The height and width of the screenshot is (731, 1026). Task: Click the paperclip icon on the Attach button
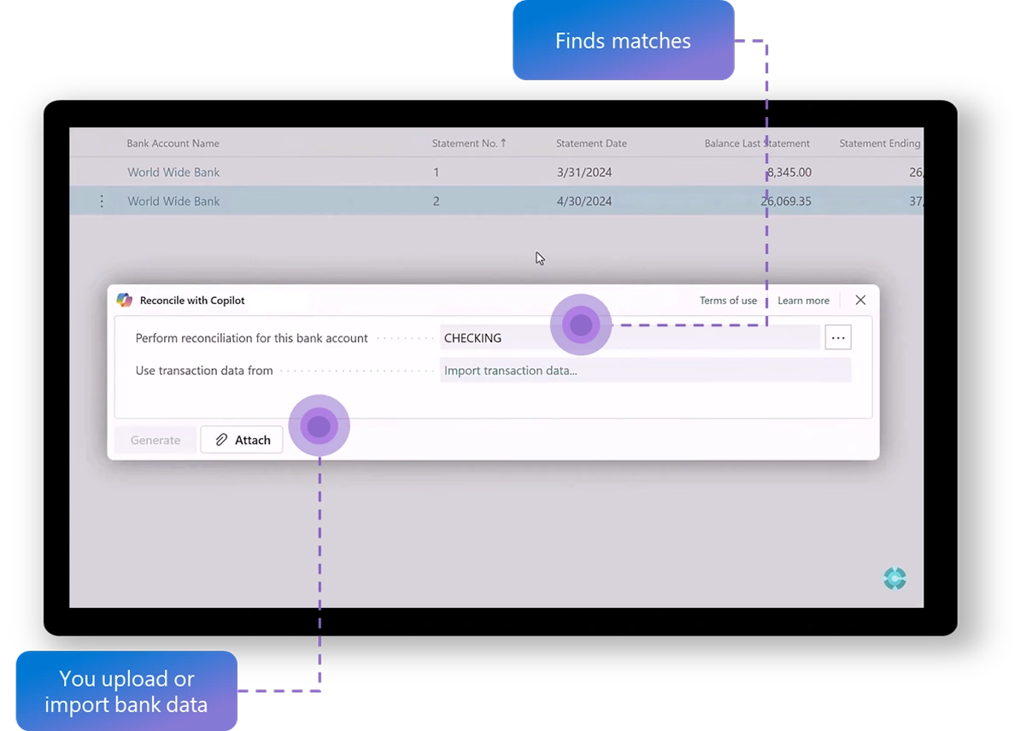222,439
